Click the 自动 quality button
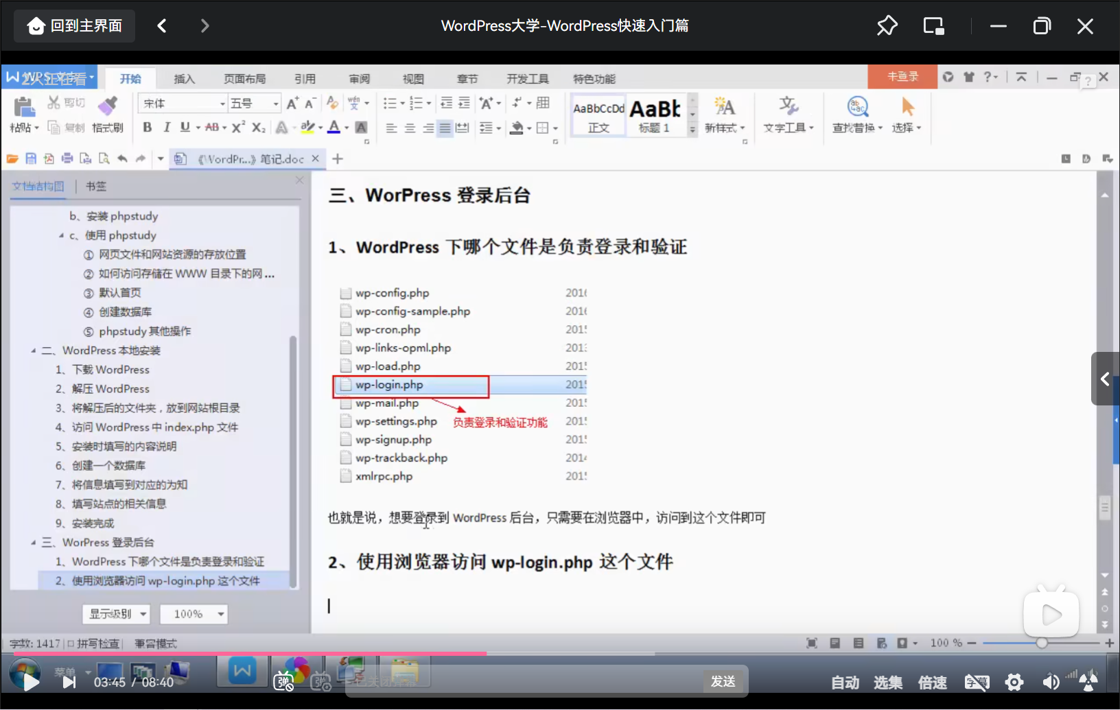1120x710 pixels. 845,683
